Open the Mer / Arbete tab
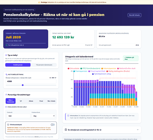The width and height of the screenshot is (153, 140). click(51, 101)
